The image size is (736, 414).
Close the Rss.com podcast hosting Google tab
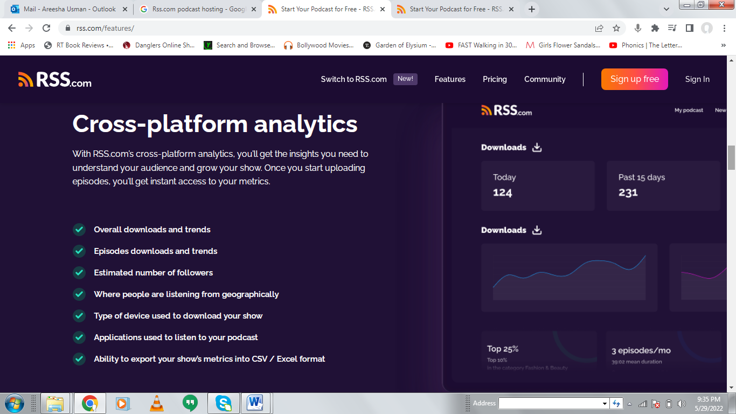tap(254, 9)
